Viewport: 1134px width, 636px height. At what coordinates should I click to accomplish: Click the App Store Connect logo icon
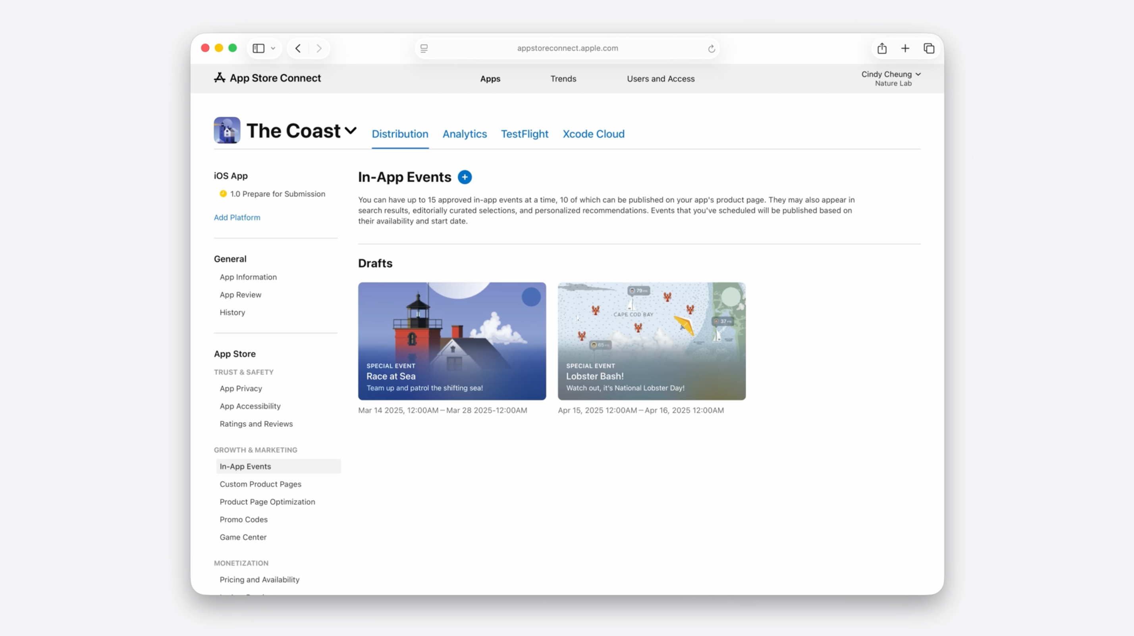(219, 78)
